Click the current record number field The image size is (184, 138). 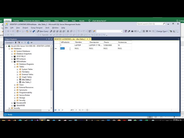click(x=65, y=110)
